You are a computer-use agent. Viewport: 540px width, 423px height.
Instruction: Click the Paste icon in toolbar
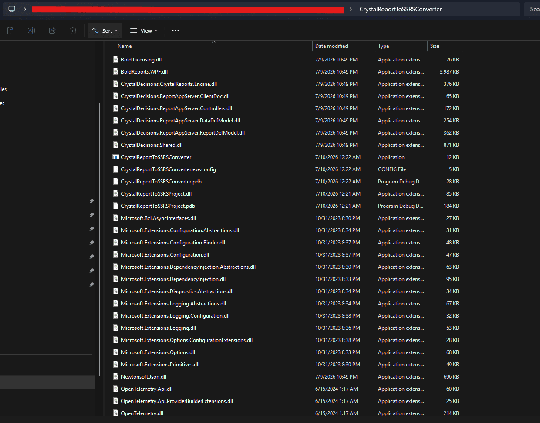point(10,30)
